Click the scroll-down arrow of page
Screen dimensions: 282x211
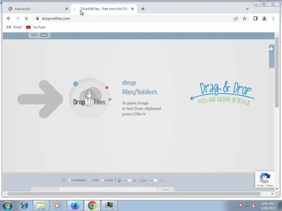(x=277, y=189)
